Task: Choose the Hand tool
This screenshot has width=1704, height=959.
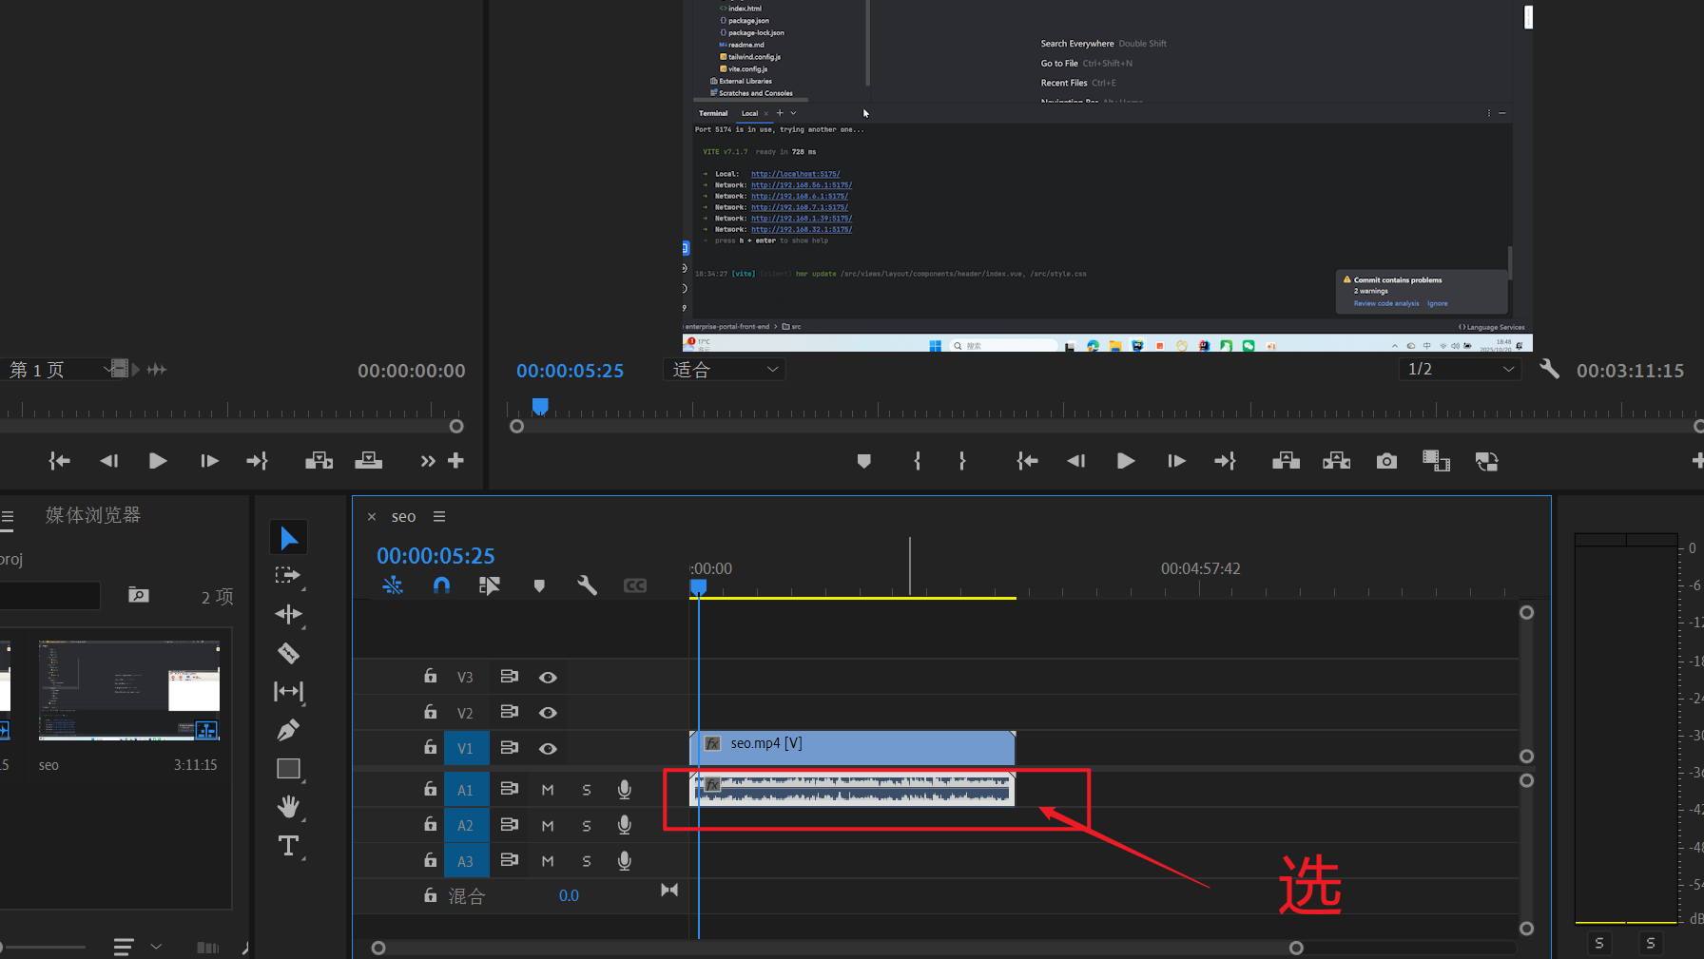Action: (288, 807)
